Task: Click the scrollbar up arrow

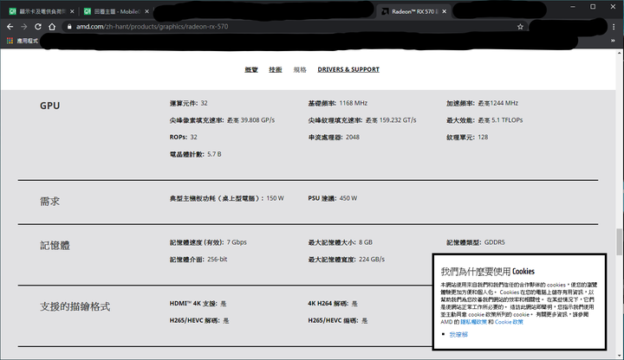Action: point(619,53)
